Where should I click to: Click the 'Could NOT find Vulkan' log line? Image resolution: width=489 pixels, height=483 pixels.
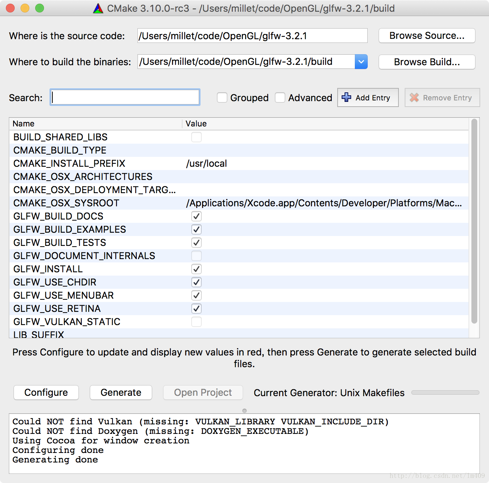pyautogui.click(x=201, y=422)
